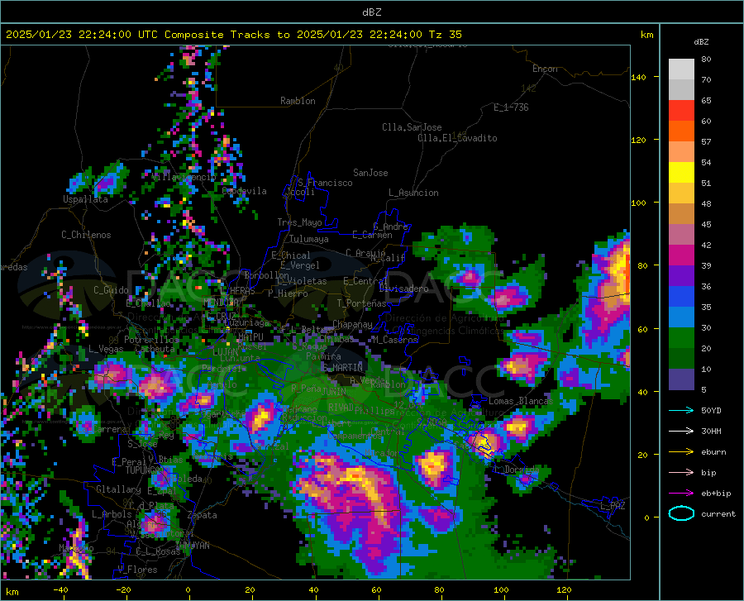Click the 120 km horizontal axis tick

pyautogui.click(x=564, y=590)
